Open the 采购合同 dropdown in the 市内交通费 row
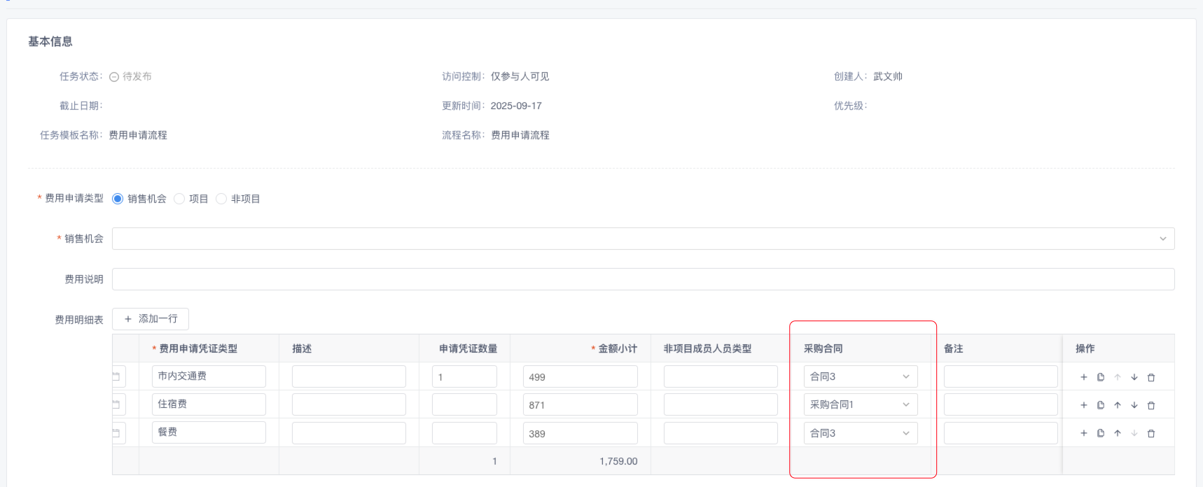The width and height of the screenshot is (1203, 487). (860, 376)
